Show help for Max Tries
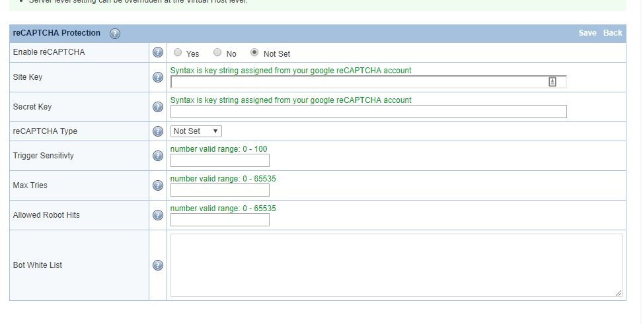Screen dimensions: 643x324 (x=158, y=185)
